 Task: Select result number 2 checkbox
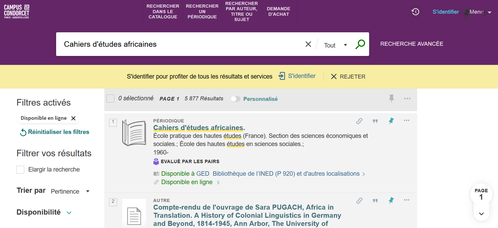[113, 202]
